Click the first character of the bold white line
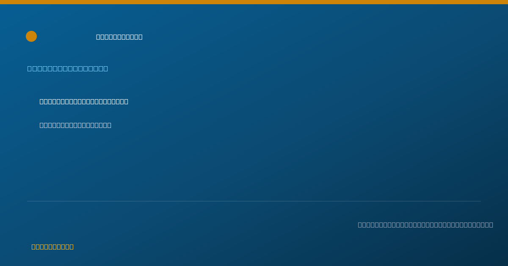 point(41,101)
